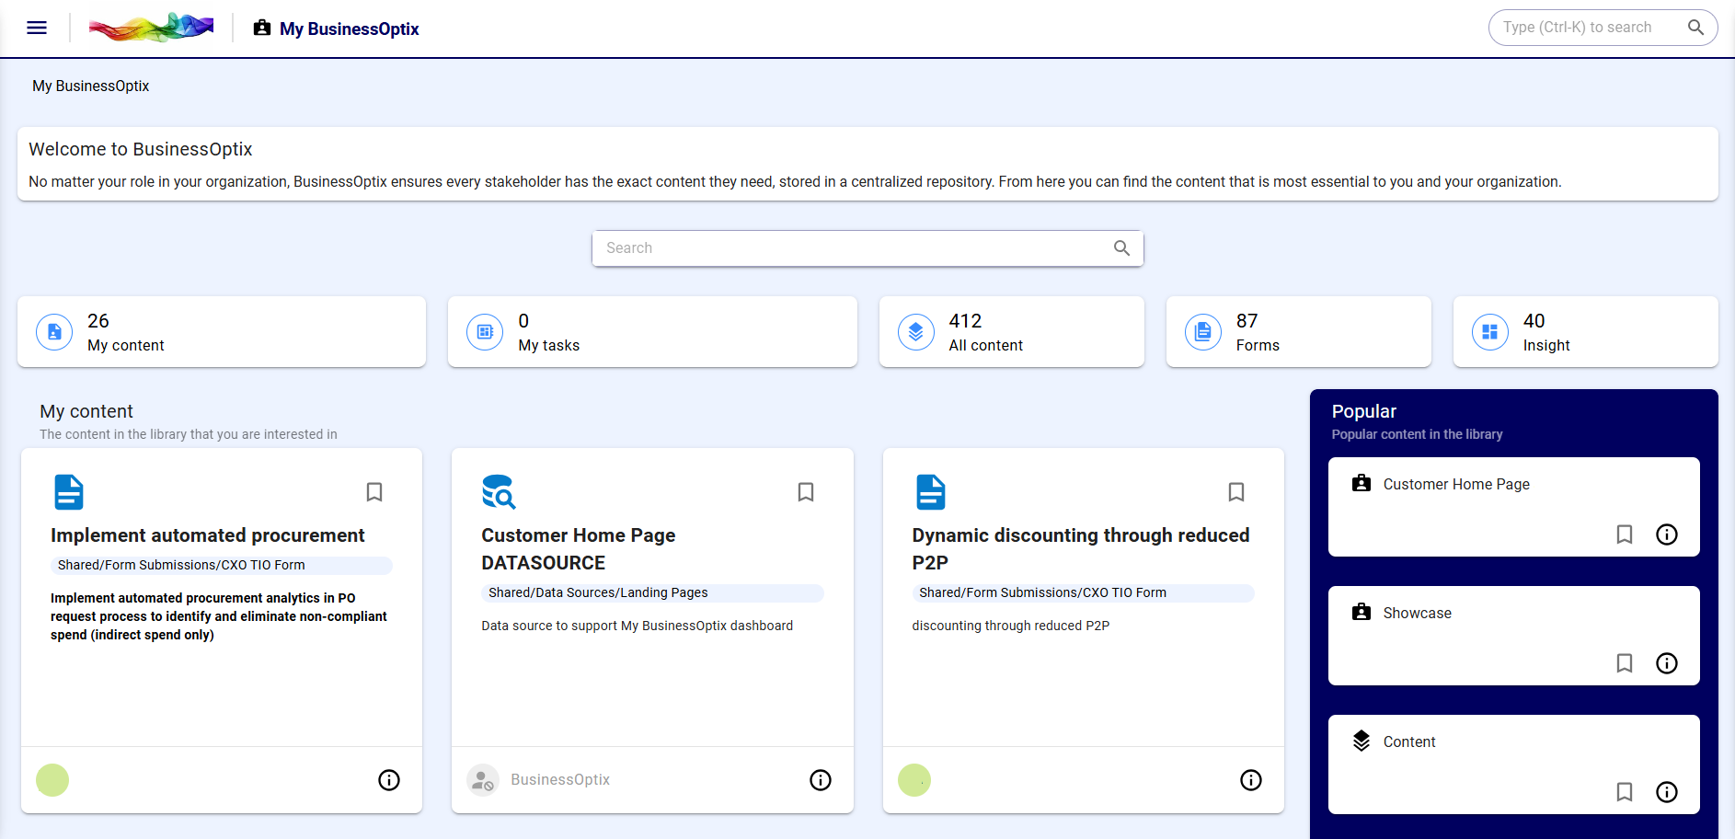The width and height of the screenshot is (1735, 839).
Task: Open info for Customer Home Page DATASOURCE card
Action: click(x=820, y=780)
